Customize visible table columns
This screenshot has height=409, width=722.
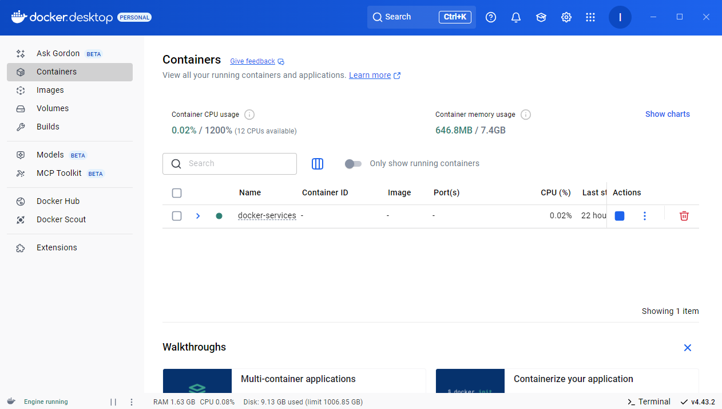click(x=318, y=164)
